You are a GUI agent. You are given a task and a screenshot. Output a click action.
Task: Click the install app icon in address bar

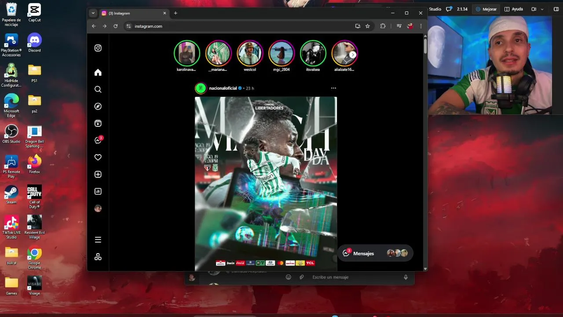(358, 26)
